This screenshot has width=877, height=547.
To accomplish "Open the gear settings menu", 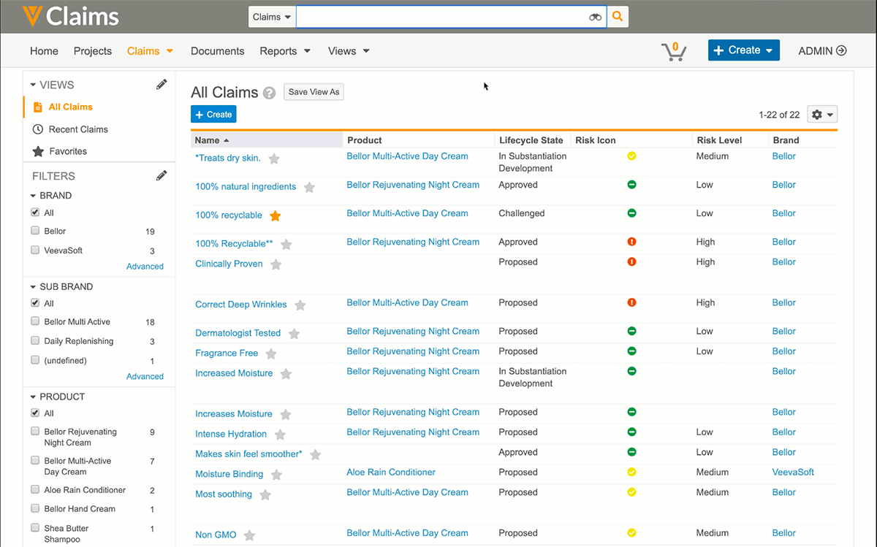I will (x=822, y=115).
